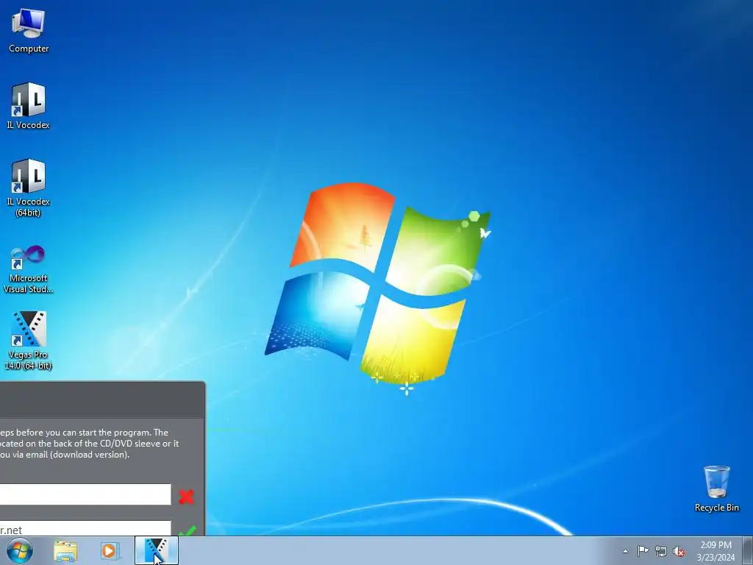The height and width of the screenshot is (565, 753).
Task: Open the Computer desktop icon
Action: coord(29,31)
